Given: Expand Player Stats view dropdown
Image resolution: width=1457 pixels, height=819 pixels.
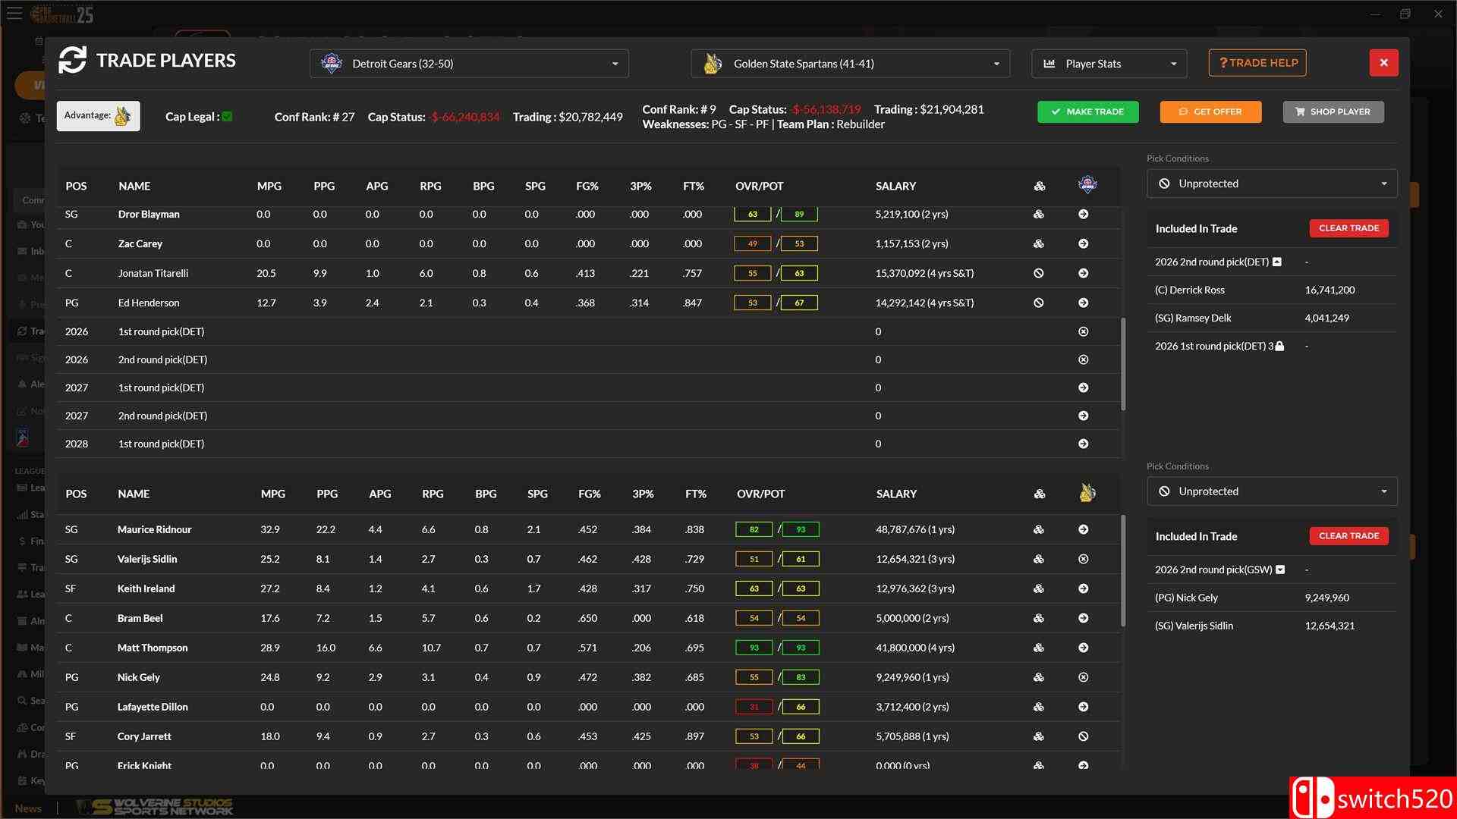Looking at the screenshot, I should coord(1109,64).
